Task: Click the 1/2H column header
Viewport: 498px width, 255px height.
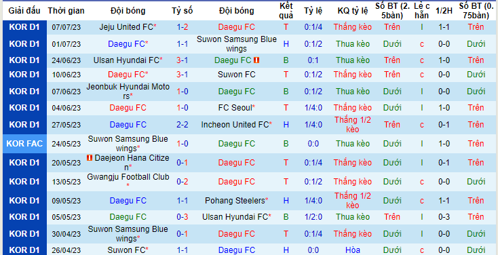Action: point(444,11)
